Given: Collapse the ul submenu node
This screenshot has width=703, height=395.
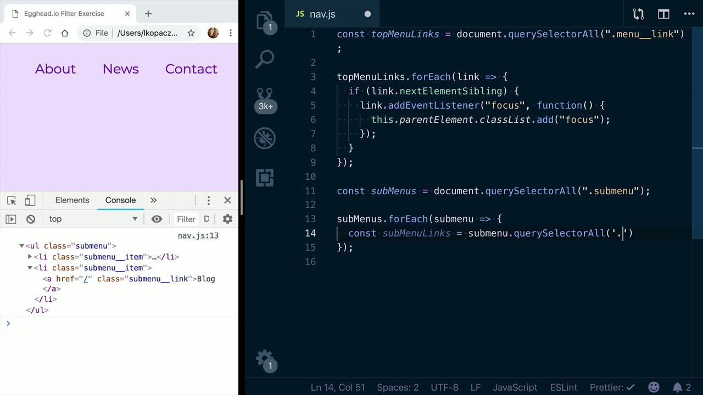Looking at the screenshot, I should pyautogui.click(x=21, y=246).
